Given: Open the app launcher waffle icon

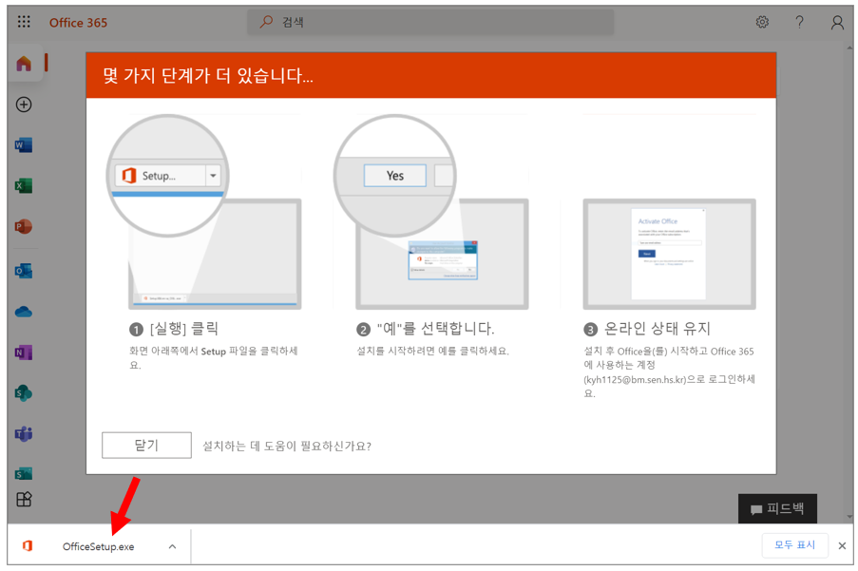Looking at the screenshot, I should 24,22.
